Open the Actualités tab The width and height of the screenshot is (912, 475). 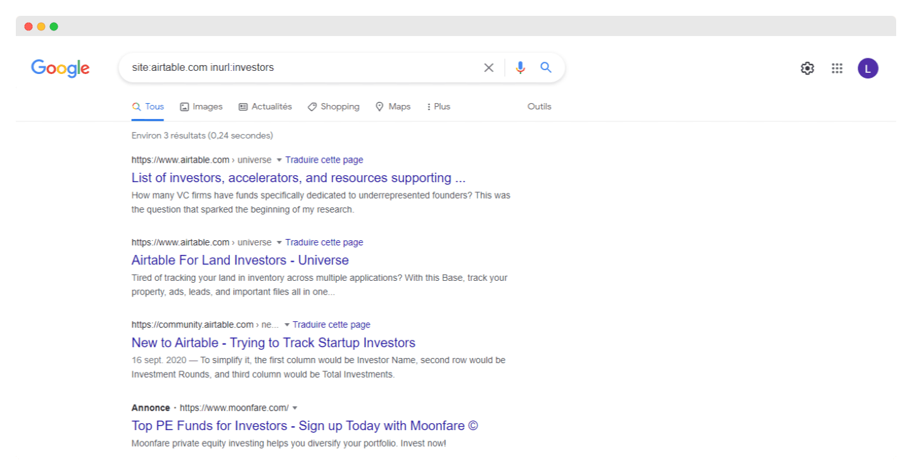tap(265, 107)
